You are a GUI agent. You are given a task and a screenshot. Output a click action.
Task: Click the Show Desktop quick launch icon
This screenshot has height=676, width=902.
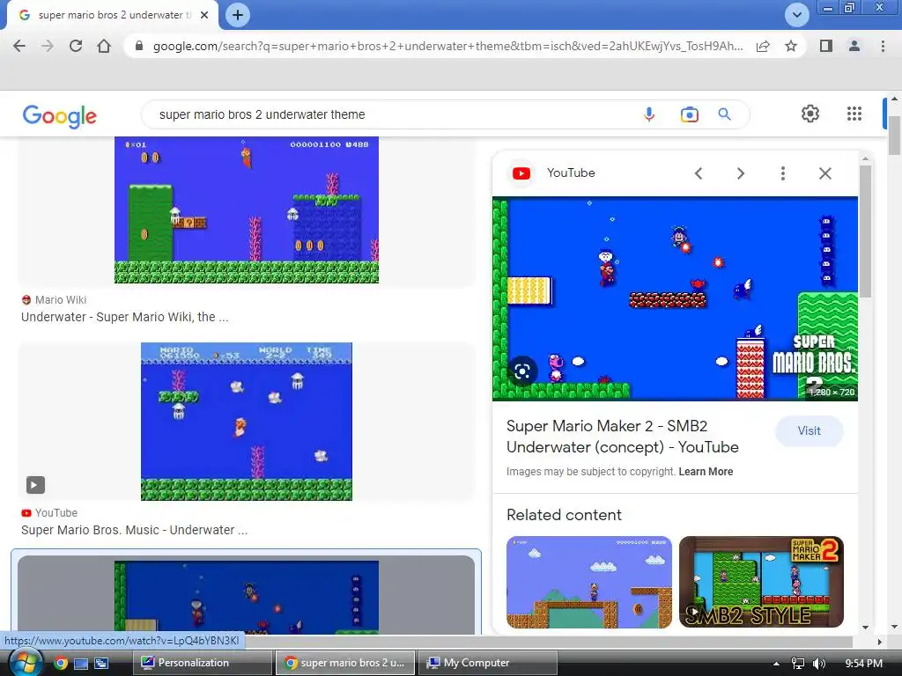pos(81,664)
